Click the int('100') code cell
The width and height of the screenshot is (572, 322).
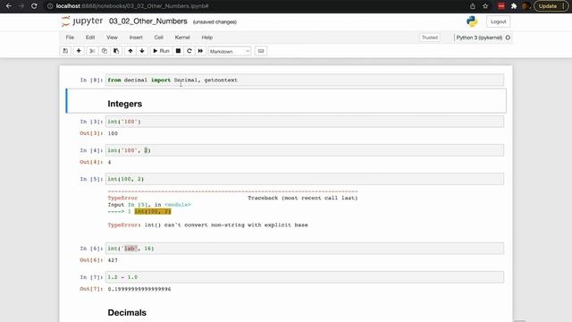pyautogui.click(x=305, y=122)
